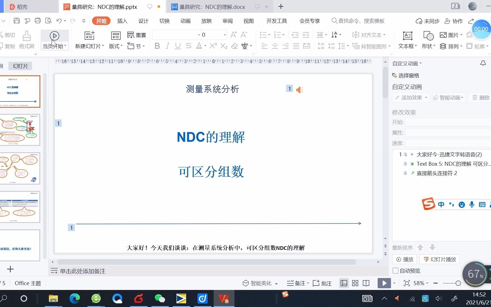This screenshot has height=307, width=491.
Task: Expand the 版式 (Layout) dropdown
Action: (115, 46)
